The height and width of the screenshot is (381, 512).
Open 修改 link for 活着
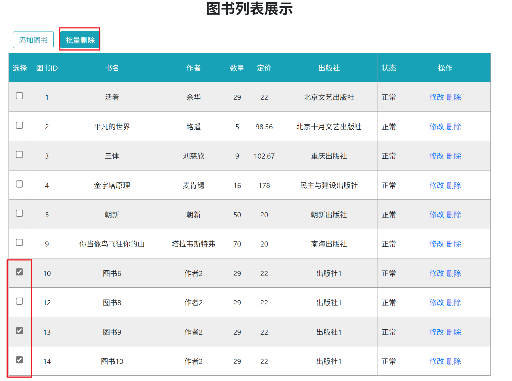(437, 97)
